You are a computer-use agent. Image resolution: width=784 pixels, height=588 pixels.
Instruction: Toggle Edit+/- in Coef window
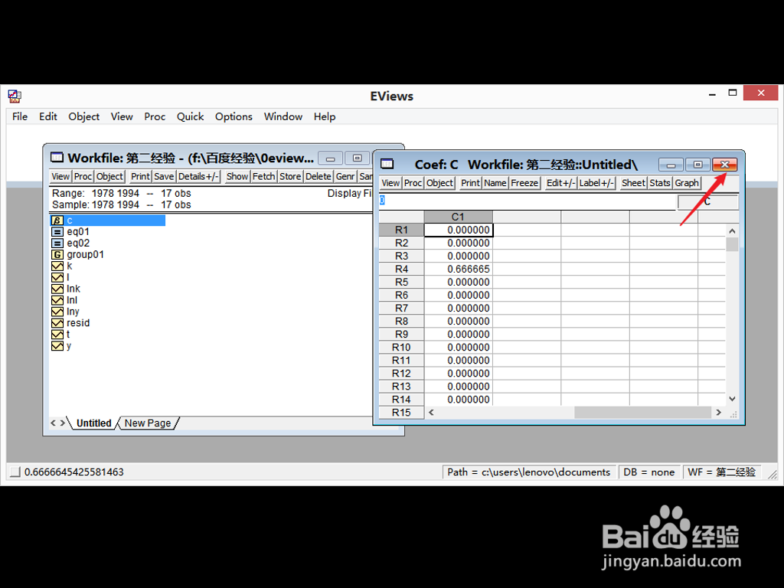click(x=561, y=183)
